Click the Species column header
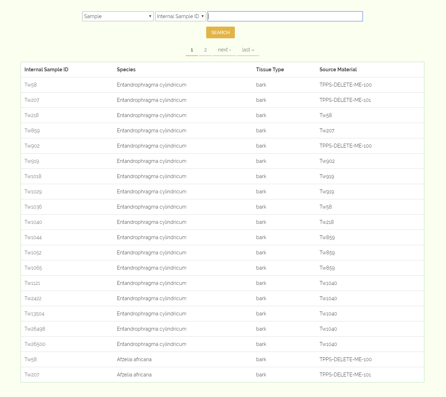The image size is (446, 397). click(x=126, y=70)
